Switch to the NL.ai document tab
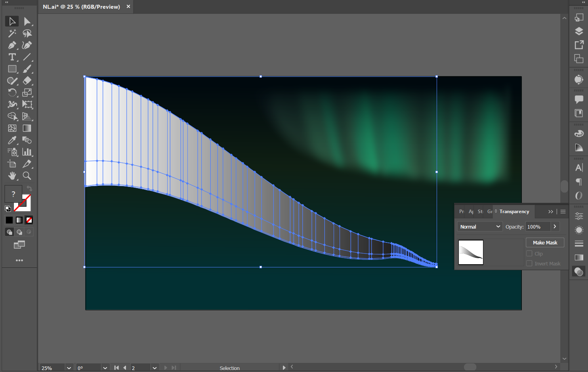 tap(82, 7)
